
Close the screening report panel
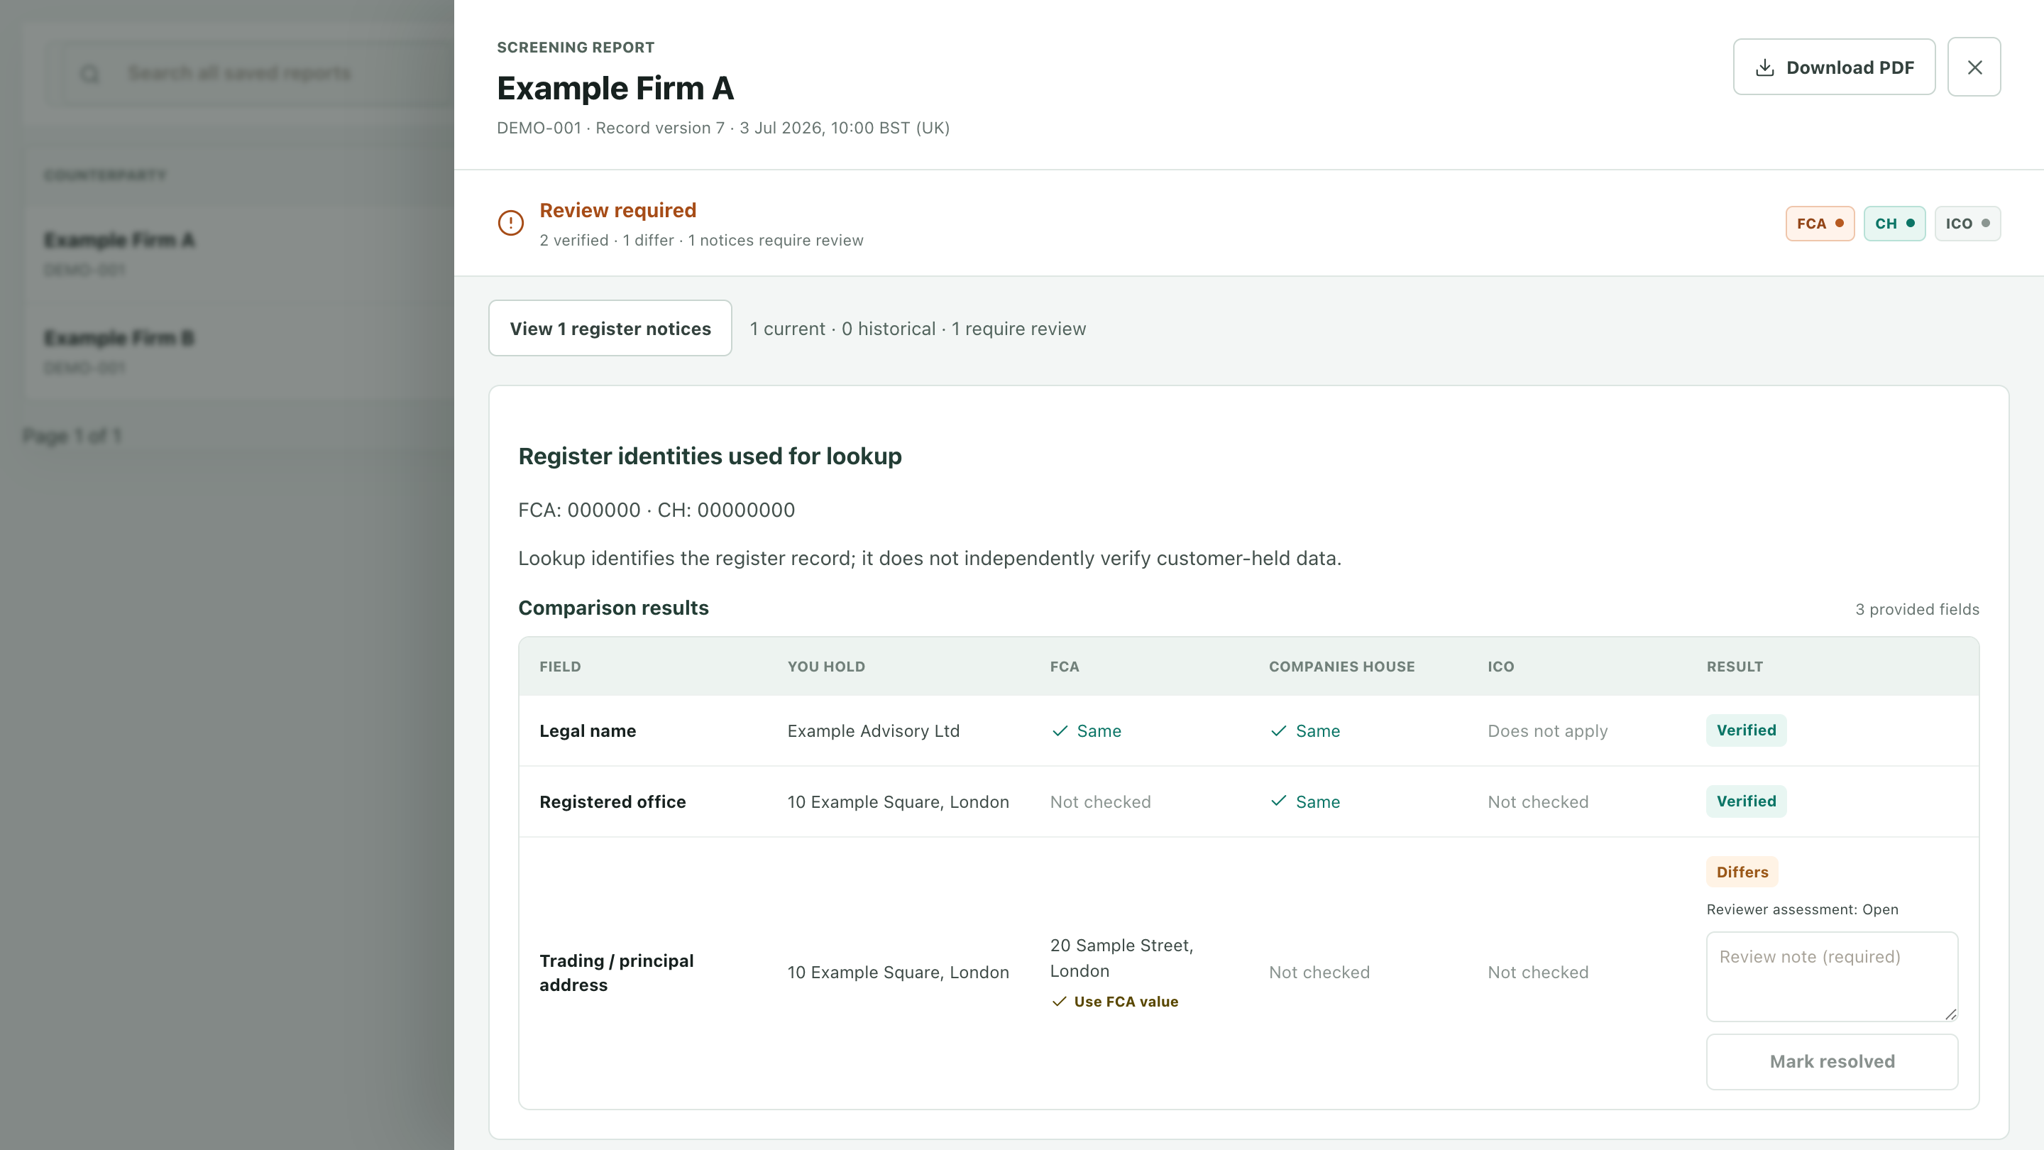1974,67
